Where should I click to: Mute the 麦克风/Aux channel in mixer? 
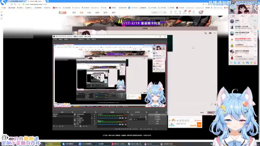point(123,125)
